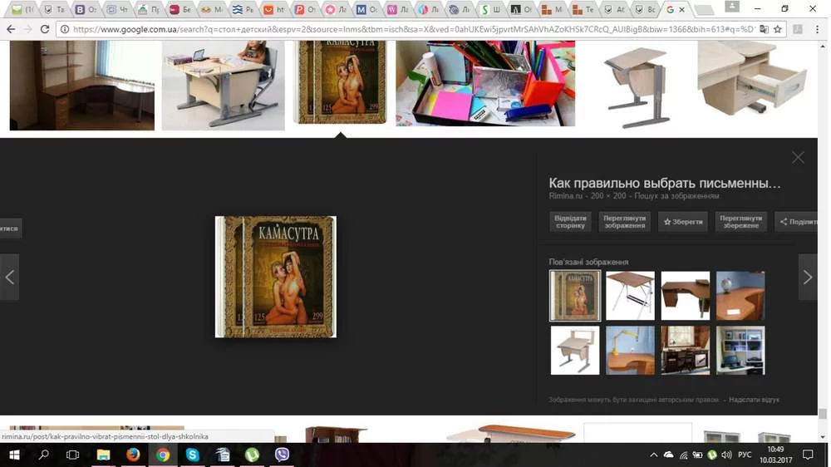The image size is (831, 467).
Task: Click the large preview image in the panel
Action: [x=276, y=277]
